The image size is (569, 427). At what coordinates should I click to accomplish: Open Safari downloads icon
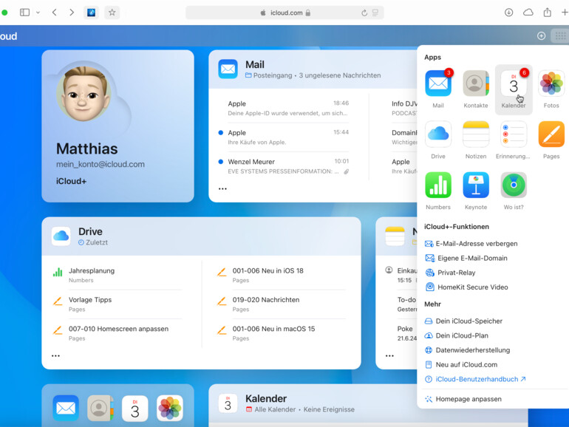click(508, 13)
